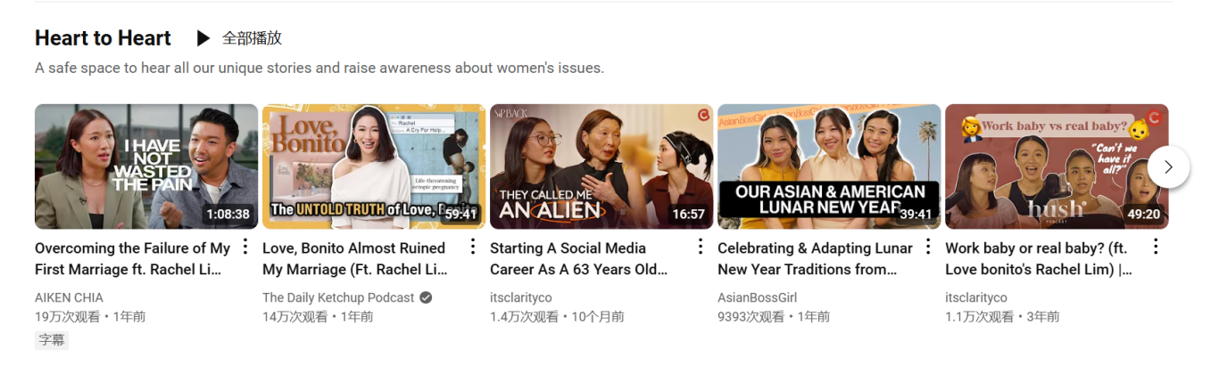
Task: Visit the AsianBossGirl channel
Action: pyautogui.click(x=757, y=297)
